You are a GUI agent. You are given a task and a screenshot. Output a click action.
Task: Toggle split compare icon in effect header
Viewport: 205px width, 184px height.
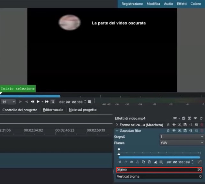(189, 118)
